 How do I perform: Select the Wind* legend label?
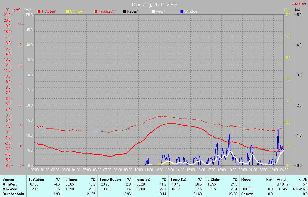pos(160,11)
